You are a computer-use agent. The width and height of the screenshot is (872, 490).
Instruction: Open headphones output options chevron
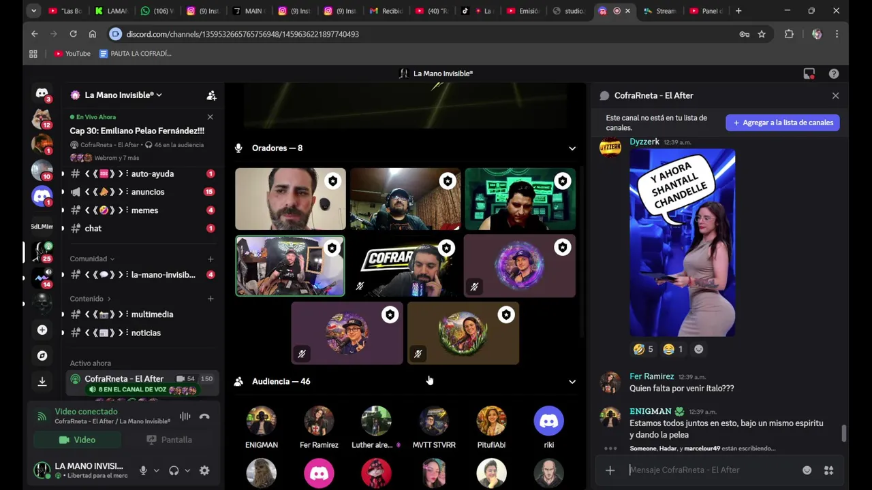(187, 470)
